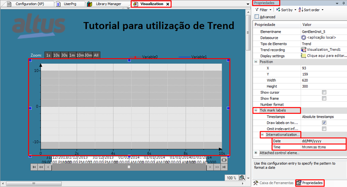Image resolution: width=347 pixels, height=187 pixels.
Task: Switch to the Library Manager tab
Action: click(107, 4)
